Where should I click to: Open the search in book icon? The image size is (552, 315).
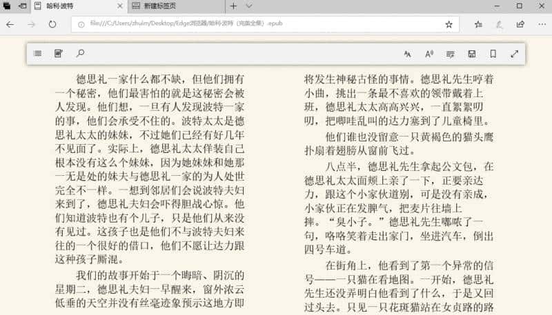(80, 54)
